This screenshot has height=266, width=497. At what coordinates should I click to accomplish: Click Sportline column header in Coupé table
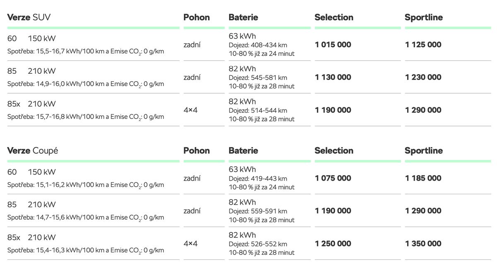click(424, 151)
